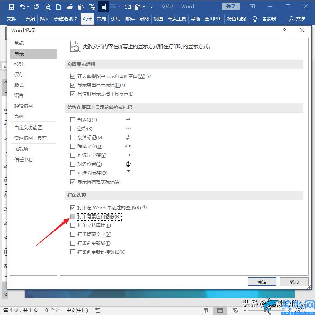Click the dialog help question mark
Screen dimensions: 315x315
(284, 30)
